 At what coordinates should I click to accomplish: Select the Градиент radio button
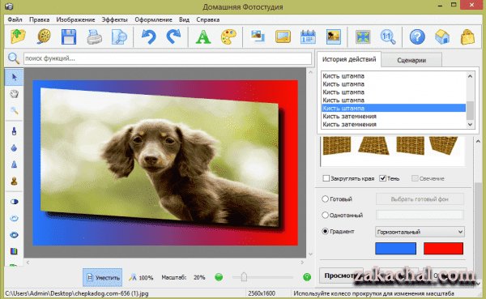coord(325,232)
